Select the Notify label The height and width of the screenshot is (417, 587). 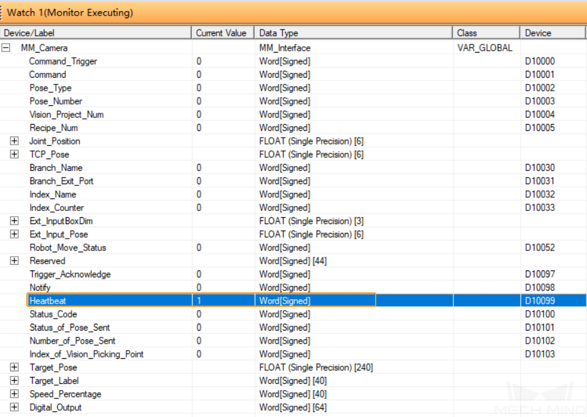tap(40, 287)
